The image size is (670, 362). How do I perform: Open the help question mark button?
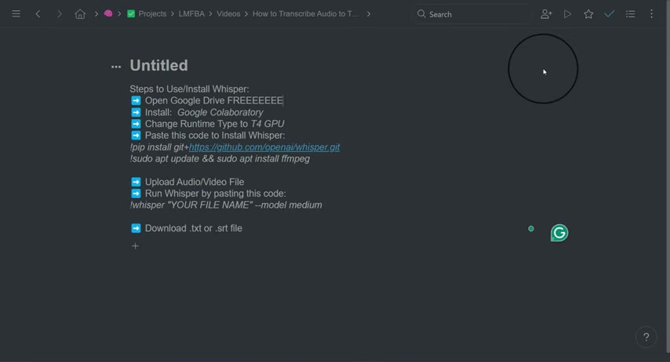646,337
